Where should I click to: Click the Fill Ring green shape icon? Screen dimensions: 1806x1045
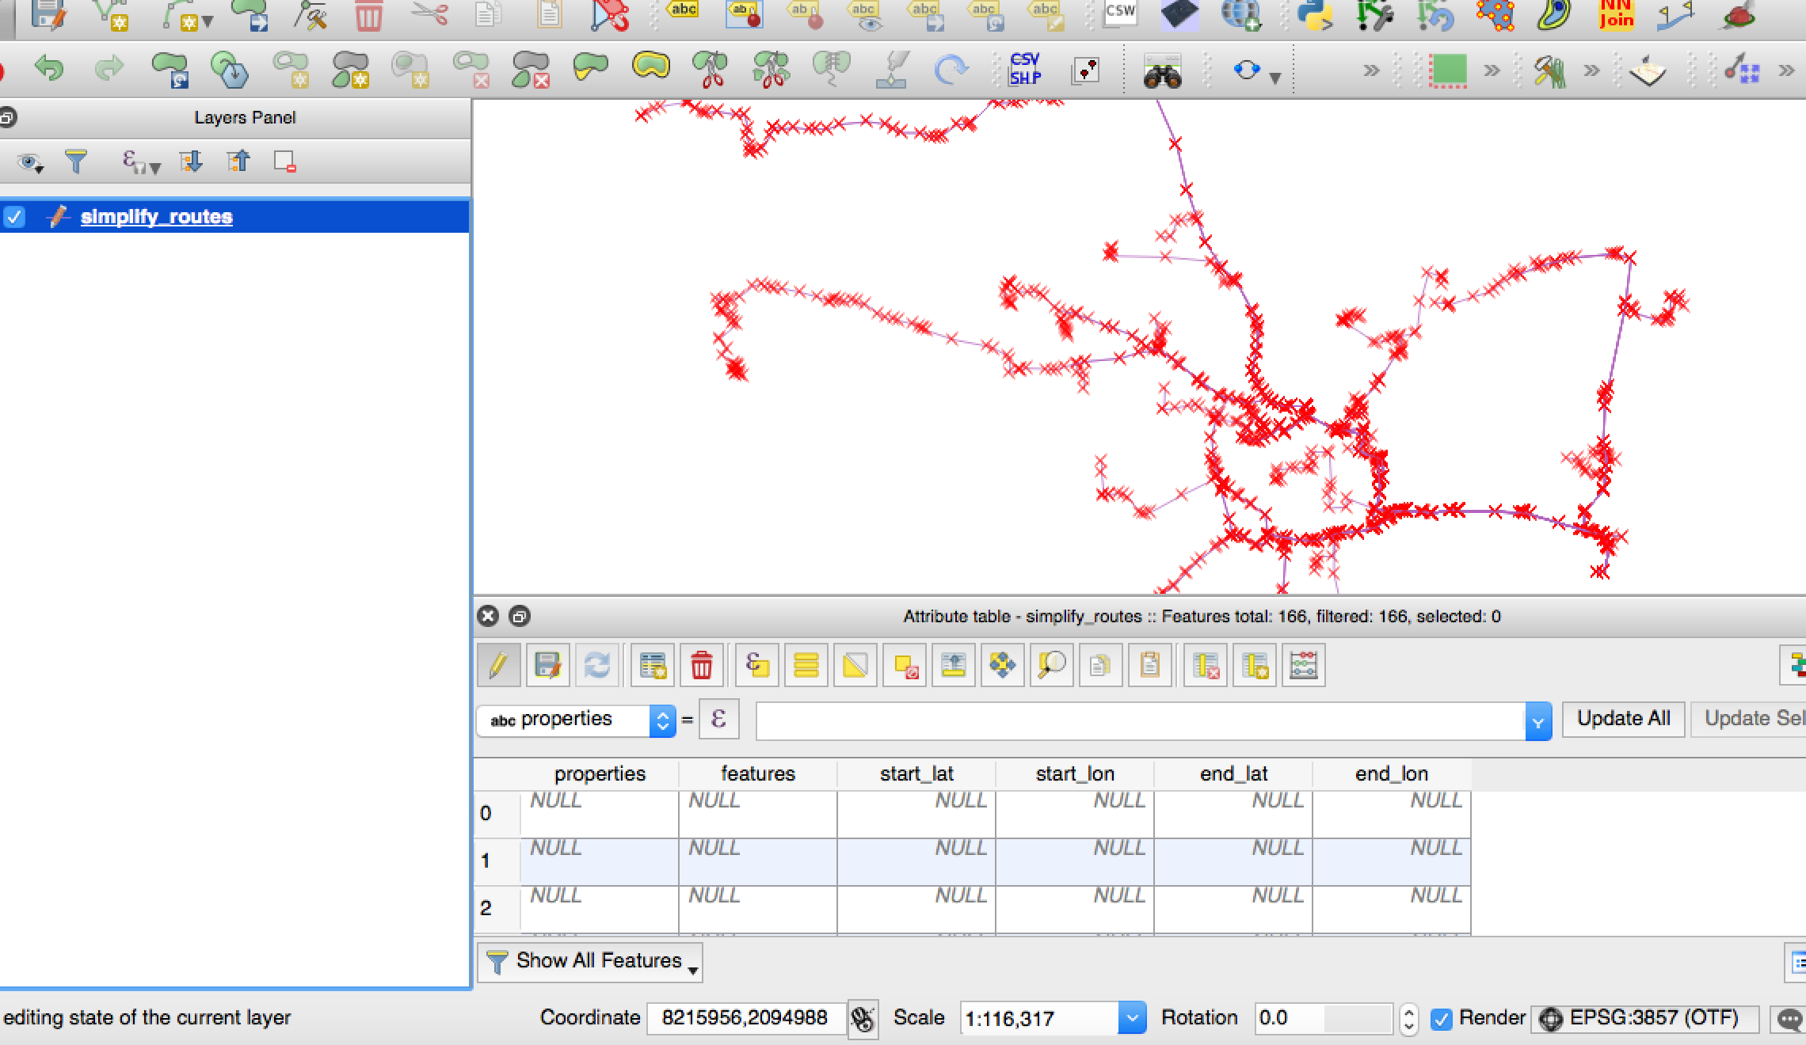[x=410, y=69]
